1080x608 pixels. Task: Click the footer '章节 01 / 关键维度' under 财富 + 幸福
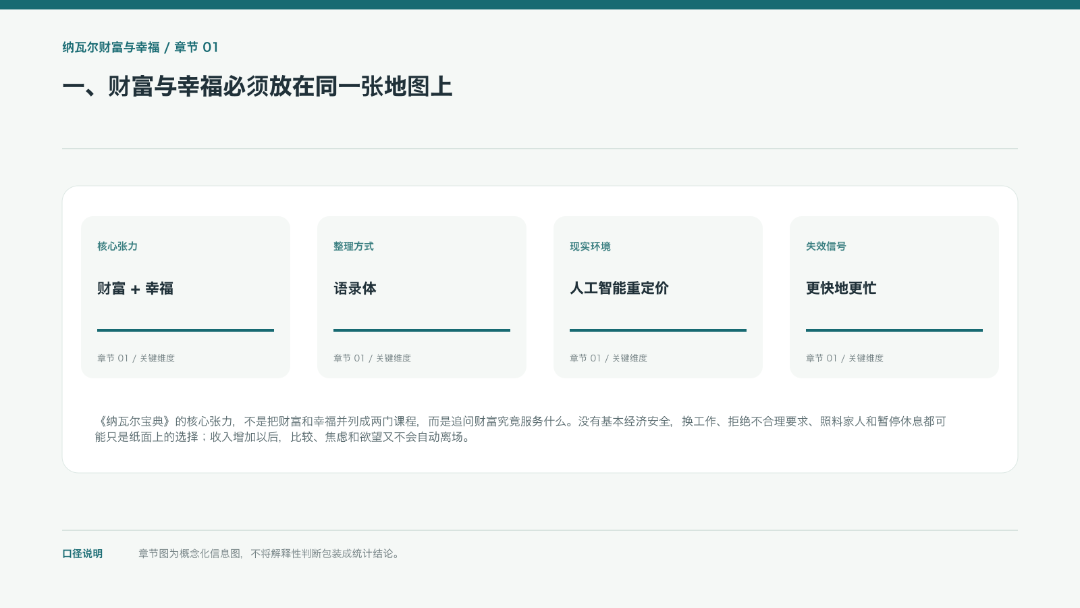[136, 358]
